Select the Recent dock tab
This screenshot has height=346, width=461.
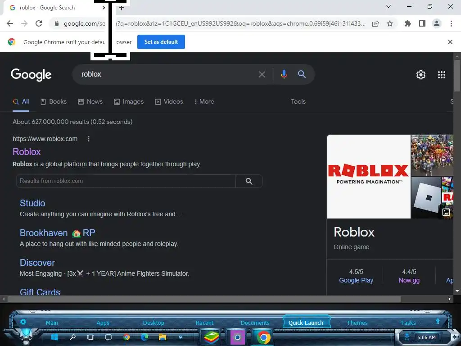point(205,323)
